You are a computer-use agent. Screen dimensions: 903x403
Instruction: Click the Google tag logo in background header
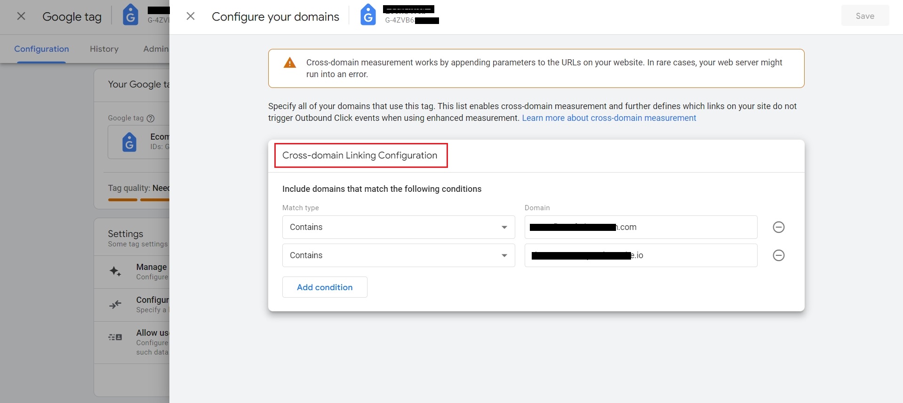(x=130, y=15)
